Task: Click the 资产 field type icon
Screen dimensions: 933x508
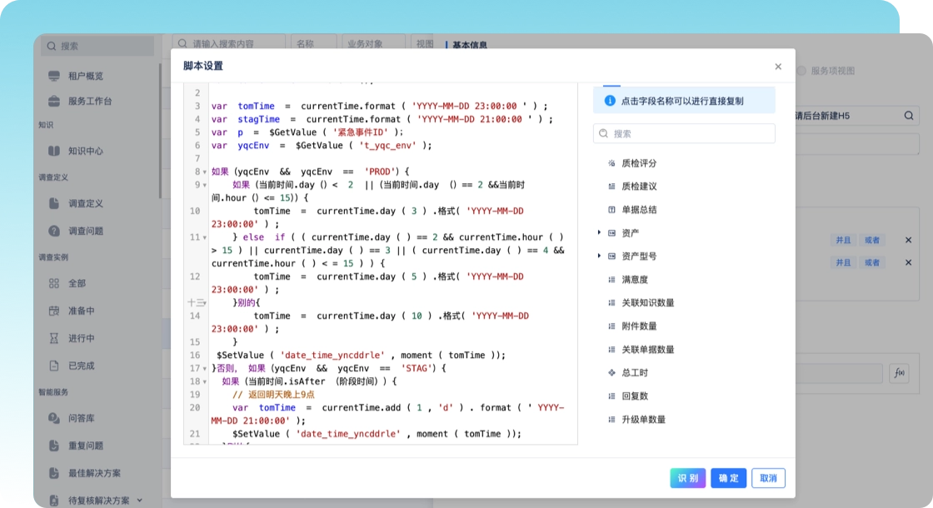Action: coord(611,232)
